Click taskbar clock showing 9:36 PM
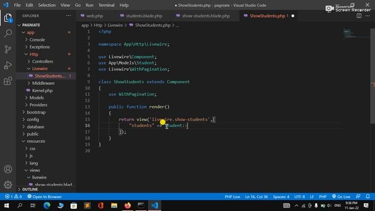Screen dimensions: 375x211 (x=352, y=206)
